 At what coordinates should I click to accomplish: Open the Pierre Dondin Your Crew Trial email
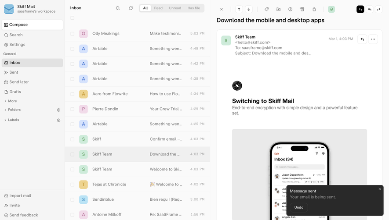tap(138, 109)
